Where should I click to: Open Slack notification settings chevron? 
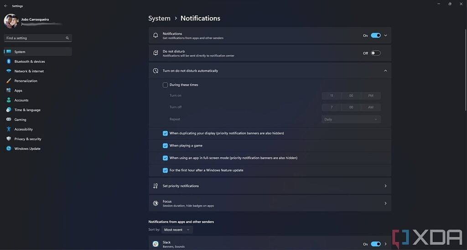pyautogui.click(x=385, y=244)
